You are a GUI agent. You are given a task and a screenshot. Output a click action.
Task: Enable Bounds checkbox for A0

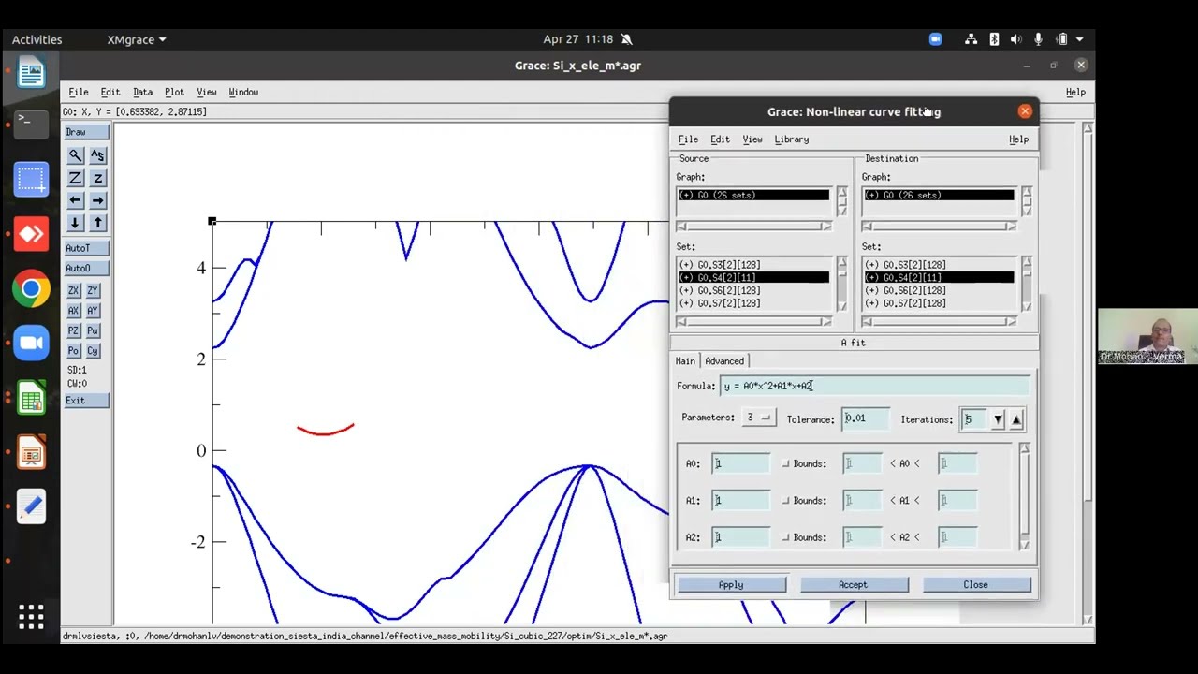coord(785,463)
